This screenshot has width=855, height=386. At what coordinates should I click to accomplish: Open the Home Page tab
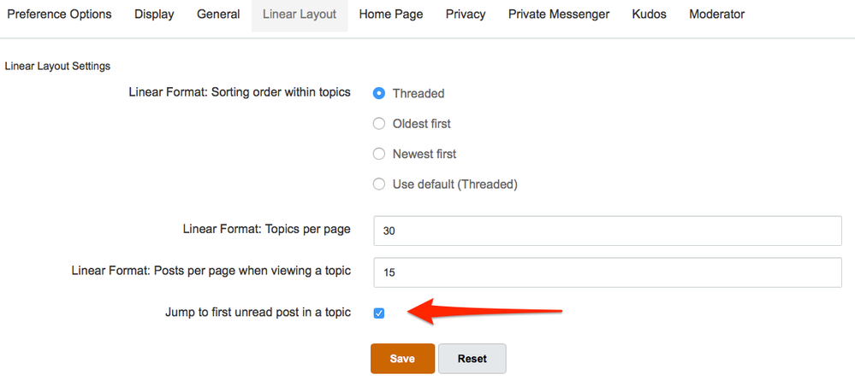391,15
